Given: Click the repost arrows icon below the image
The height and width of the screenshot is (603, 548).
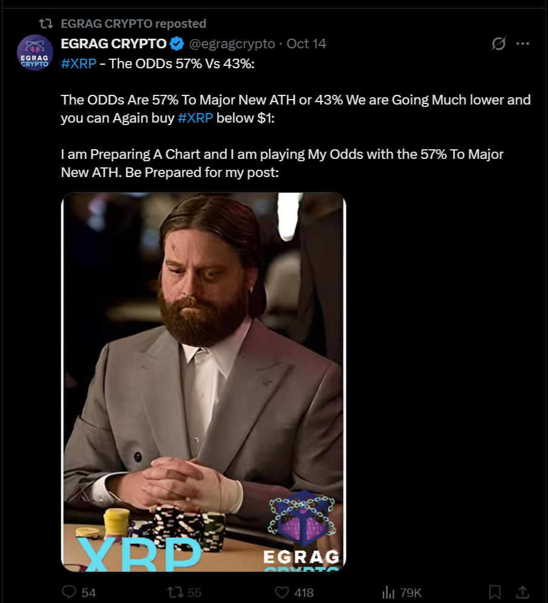Looking at the screenshot, I should click(174, 592).
